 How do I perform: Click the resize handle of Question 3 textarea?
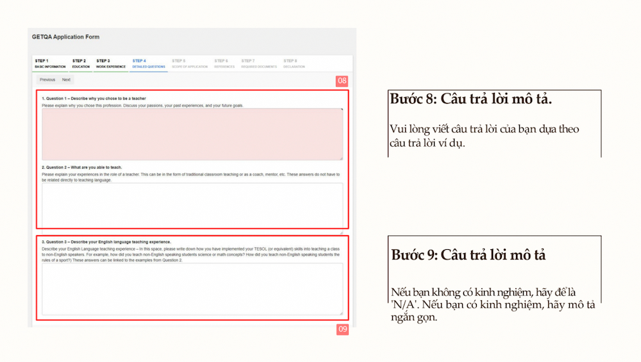[340, 313]
